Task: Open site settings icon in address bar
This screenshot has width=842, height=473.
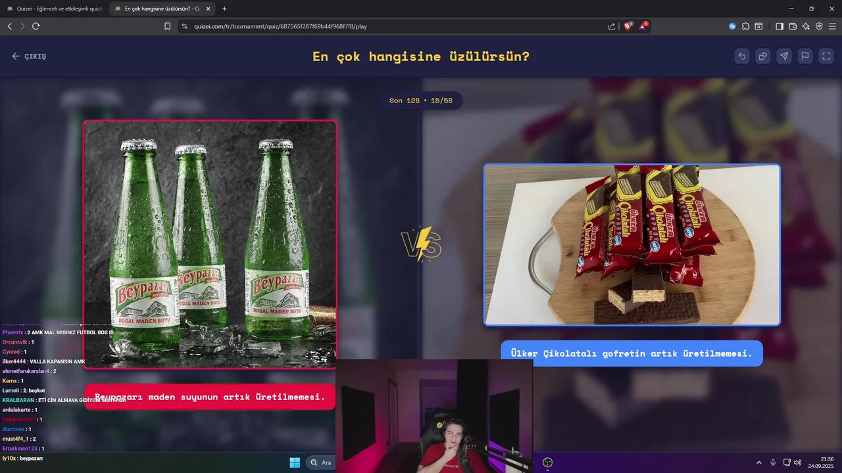Action: 185,26
